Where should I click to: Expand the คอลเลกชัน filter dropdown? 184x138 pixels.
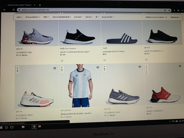[108, 17]
